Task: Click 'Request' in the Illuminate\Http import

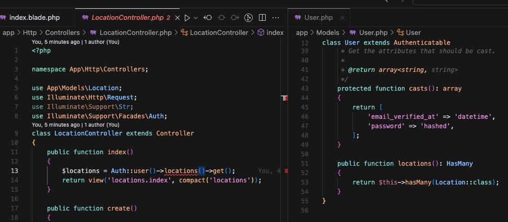Action: [121, 97]
